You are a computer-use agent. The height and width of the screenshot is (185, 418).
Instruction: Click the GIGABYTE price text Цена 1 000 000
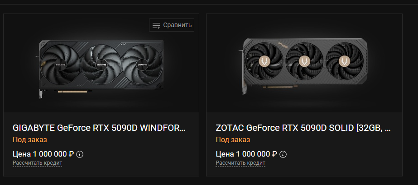point(40,154)
